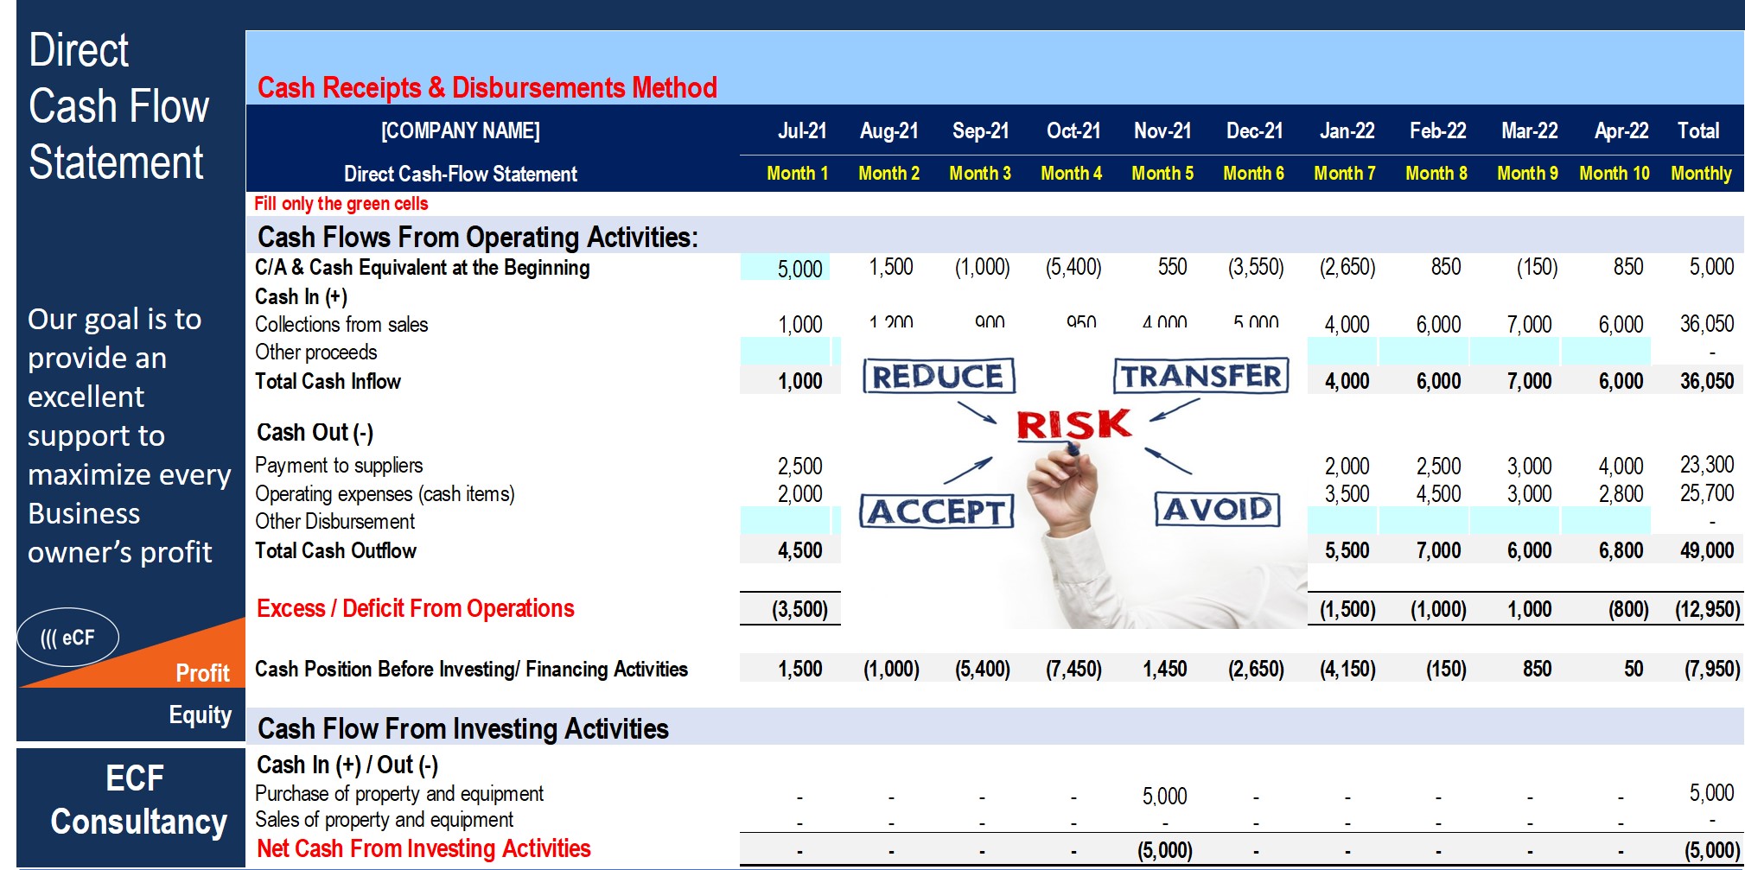This screenshot has height=870, width=1745.
Task: Click the Total Cash Outflow row label
Action: point(335,550)
